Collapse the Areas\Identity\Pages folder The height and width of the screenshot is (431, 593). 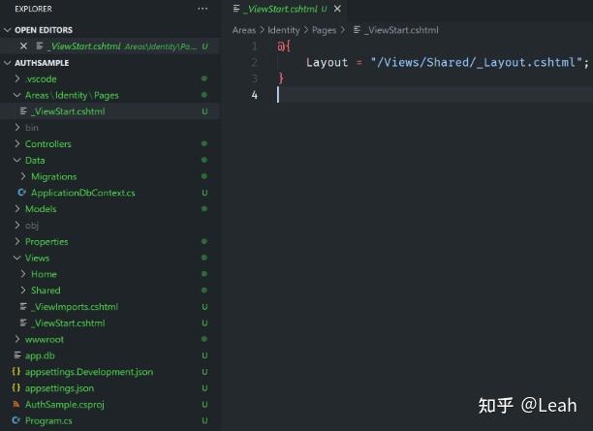(17, 95)
